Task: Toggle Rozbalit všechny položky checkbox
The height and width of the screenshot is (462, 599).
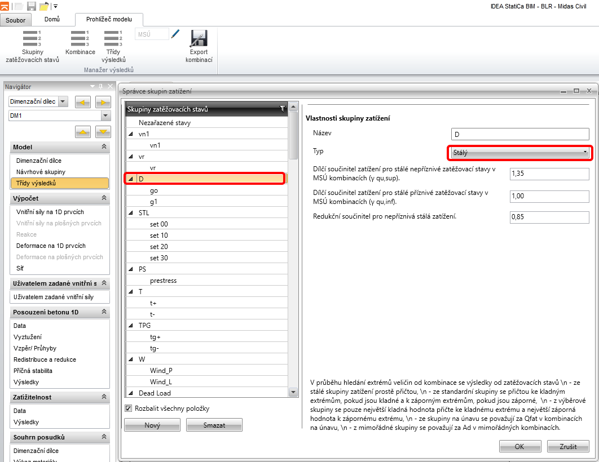Action: [x=128, y=408]
